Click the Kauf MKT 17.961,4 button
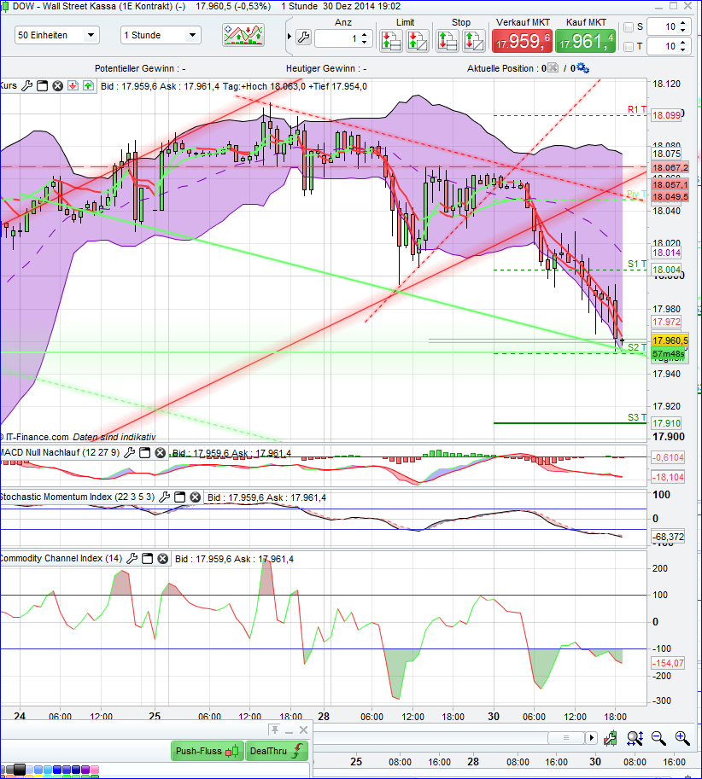This screenshot has width=702, height=779. (585, 40)
